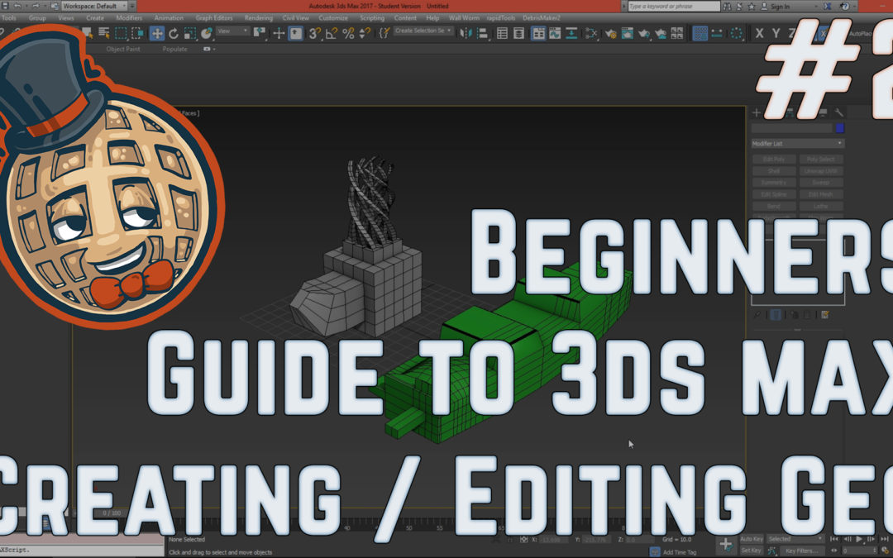Open Select by Name dialog
This screenshot has width=893, height=558.
[x=103, y=33]
